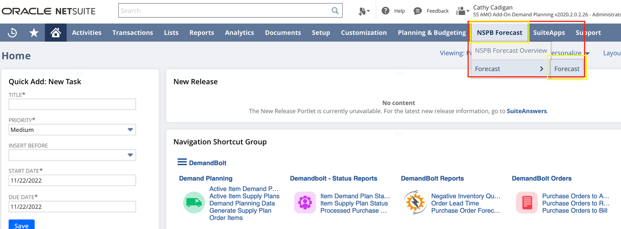Click the Demand Planning green truck icon
Image resolution: width=621 pixels, height=229 pixels.
[194, 203]
